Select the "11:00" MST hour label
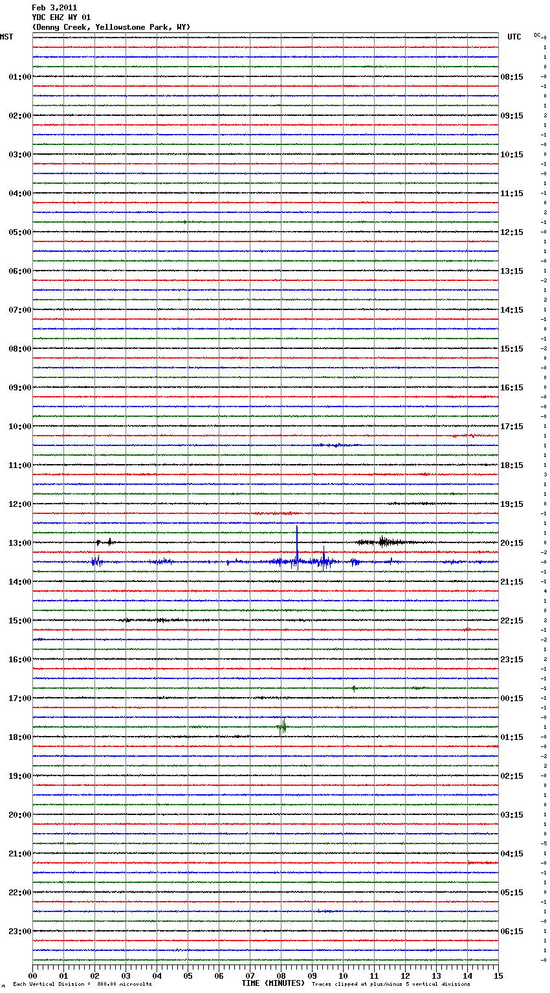 coord(20,465)
